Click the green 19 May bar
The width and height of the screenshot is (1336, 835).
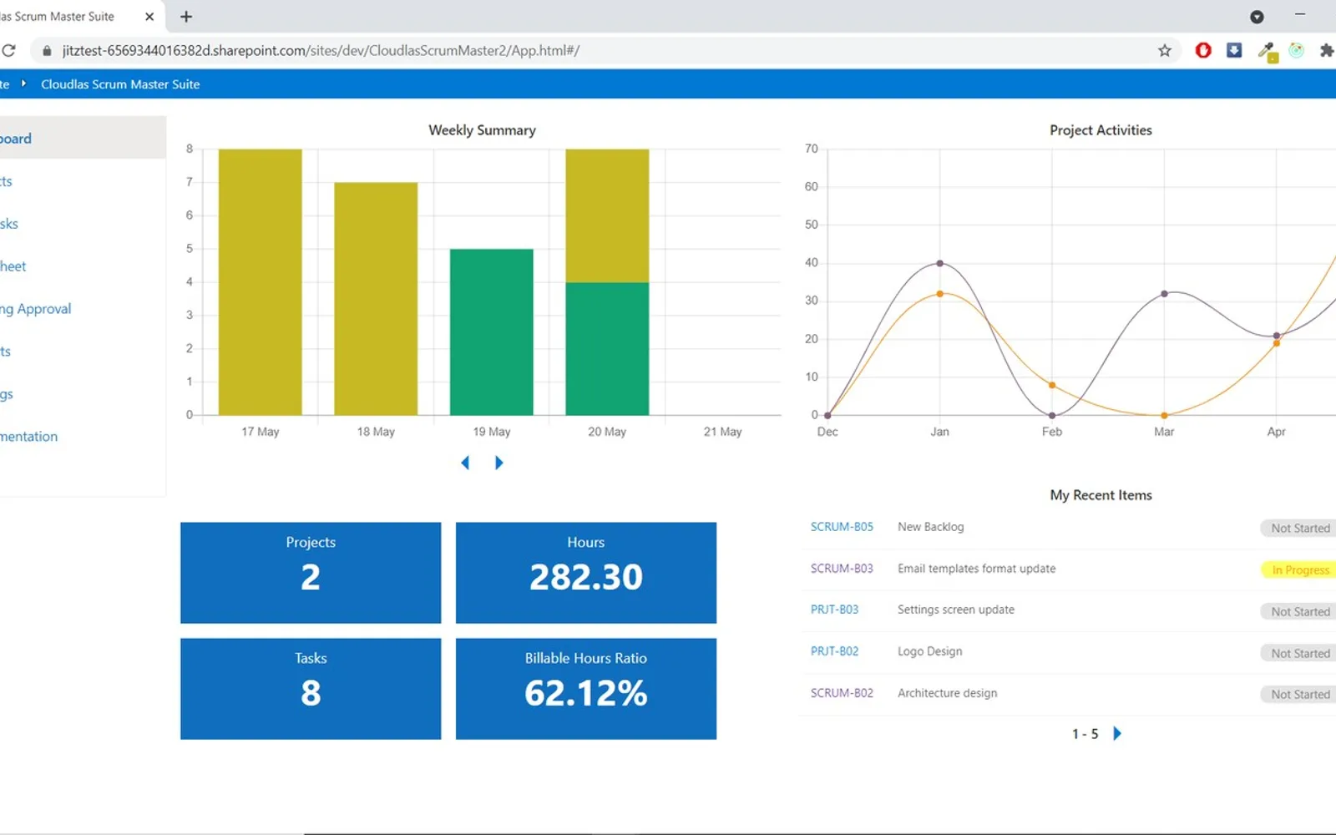pos(491,332)
